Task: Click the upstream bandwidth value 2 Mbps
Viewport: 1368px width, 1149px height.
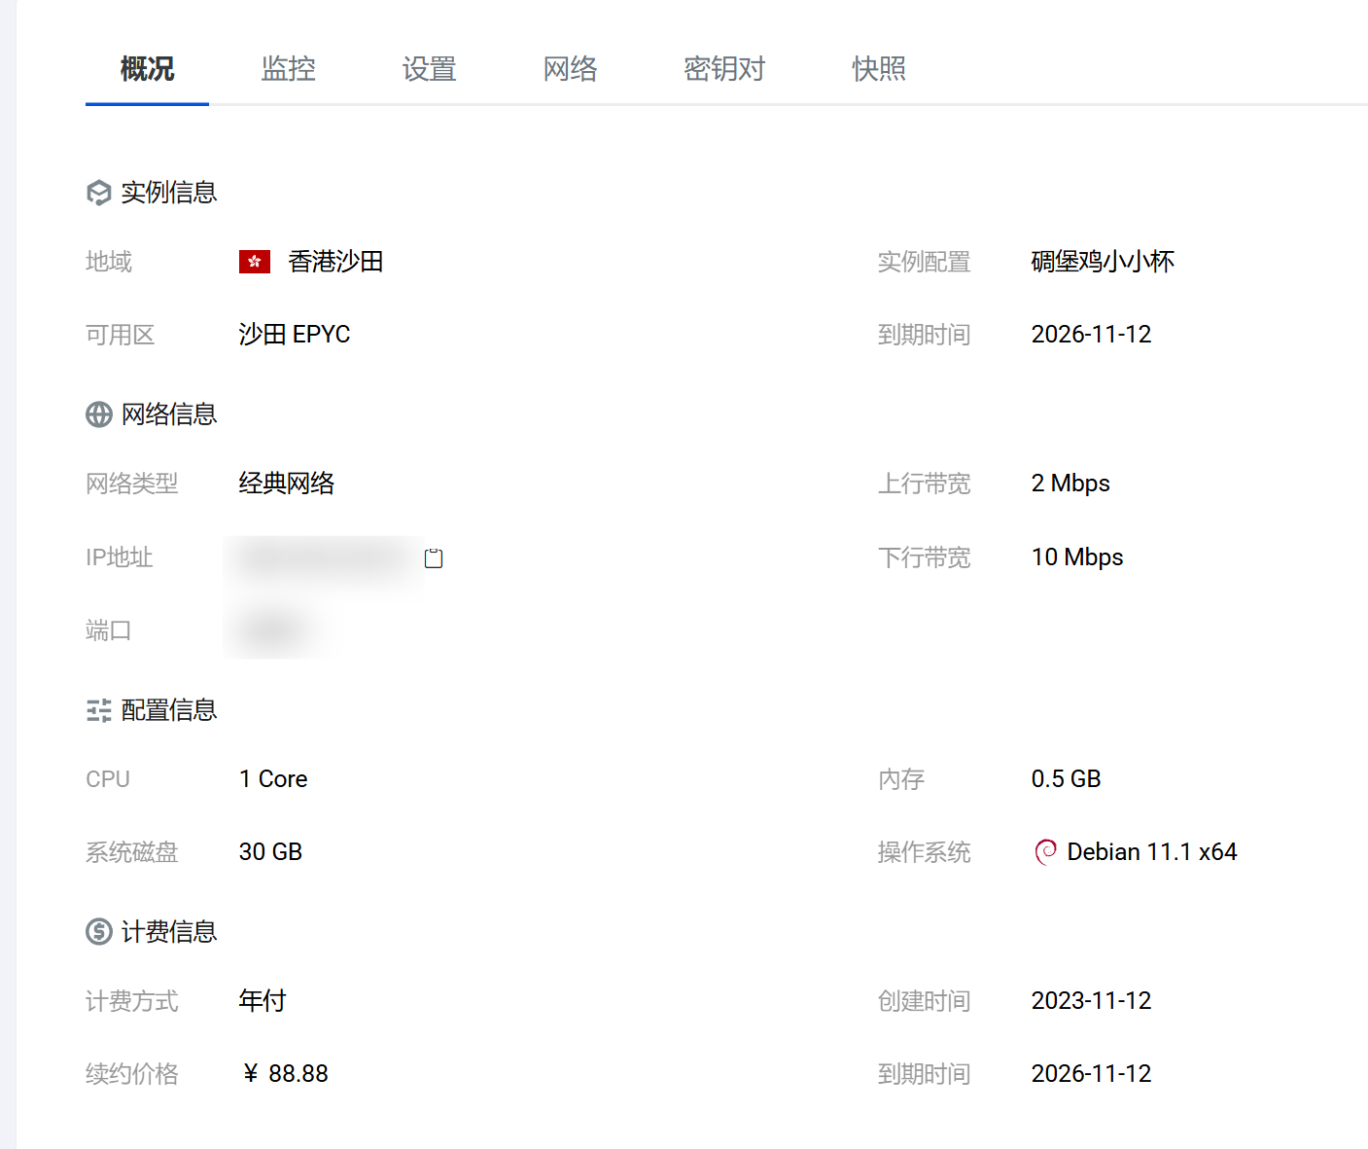Action: click(x=1070, y=484)
